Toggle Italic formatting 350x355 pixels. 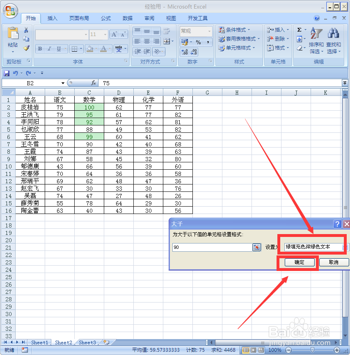point(49,49)
